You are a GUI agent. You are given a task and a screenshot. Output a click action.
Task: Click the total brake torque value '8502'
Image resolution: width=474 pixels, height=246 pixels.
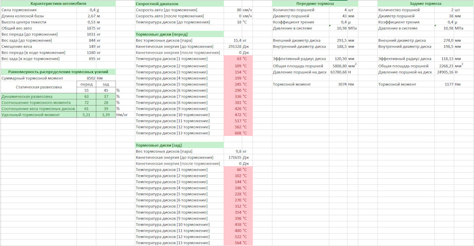click(x=86, y=78)
